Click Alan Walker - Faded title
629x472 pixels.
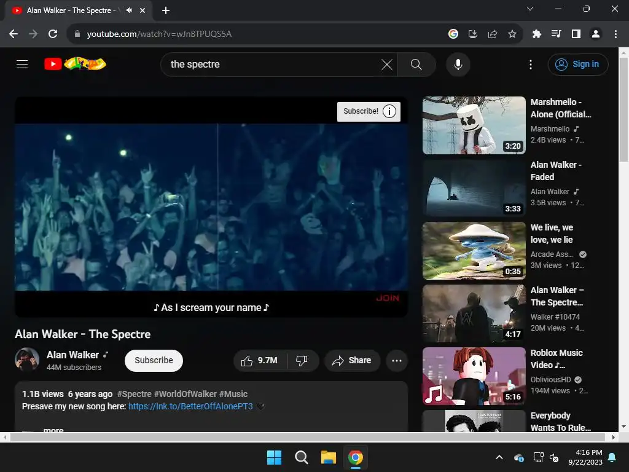(556, 171)
